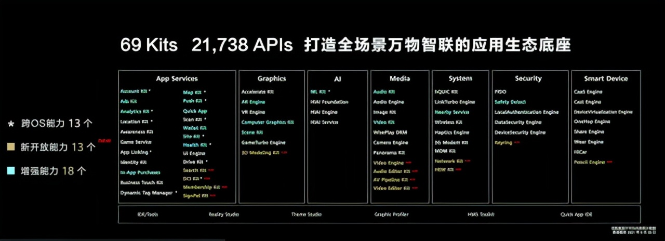Click the Ads Kit entry

(x=128, y=101)
